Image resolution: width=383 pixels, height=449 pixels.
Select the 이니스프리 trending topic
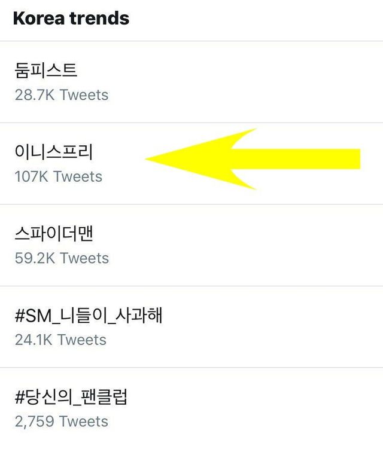[x=53, y=152]
